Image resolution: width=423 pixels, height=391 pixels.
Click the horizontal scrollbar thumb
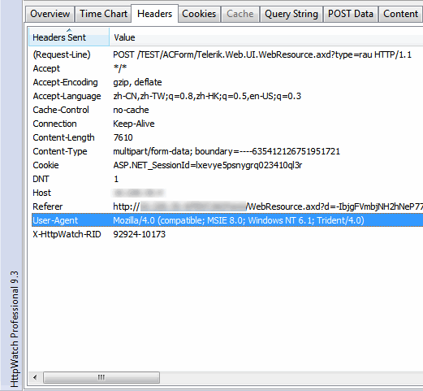[x=101, y=377]
